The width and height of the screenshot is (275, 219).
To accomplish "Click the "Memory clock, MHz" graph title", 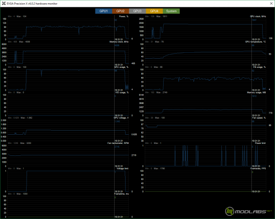I will 119,42.
